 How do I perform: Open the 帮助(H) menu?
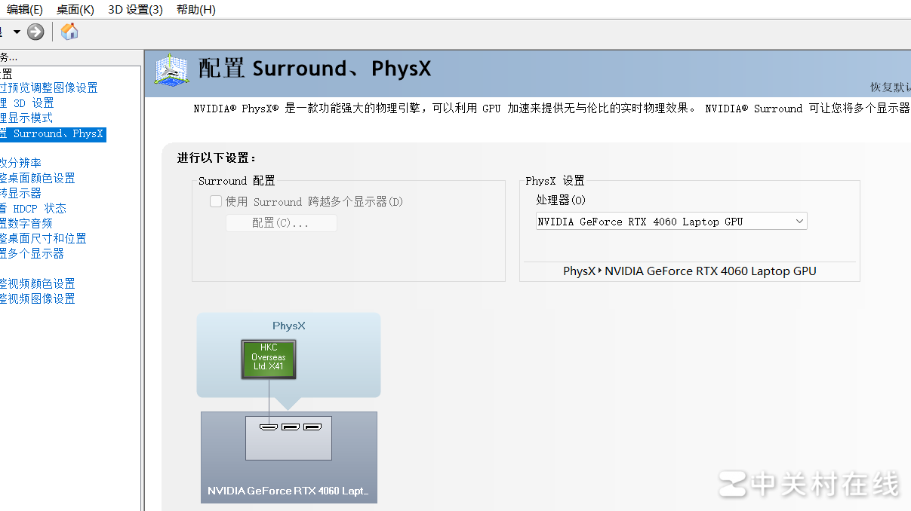(x=195, y=10)
